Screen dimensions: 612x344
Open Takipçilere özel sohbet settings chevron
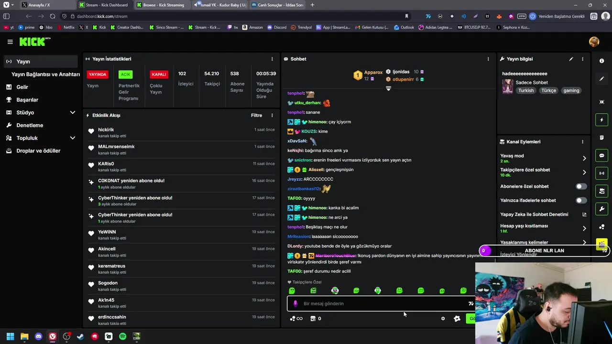click(x=584, y=172)
